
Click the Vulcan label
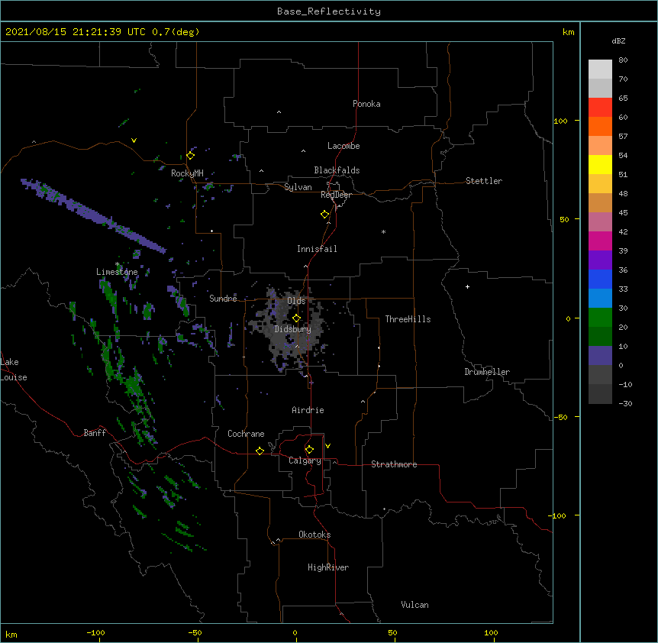click(414, 605)
